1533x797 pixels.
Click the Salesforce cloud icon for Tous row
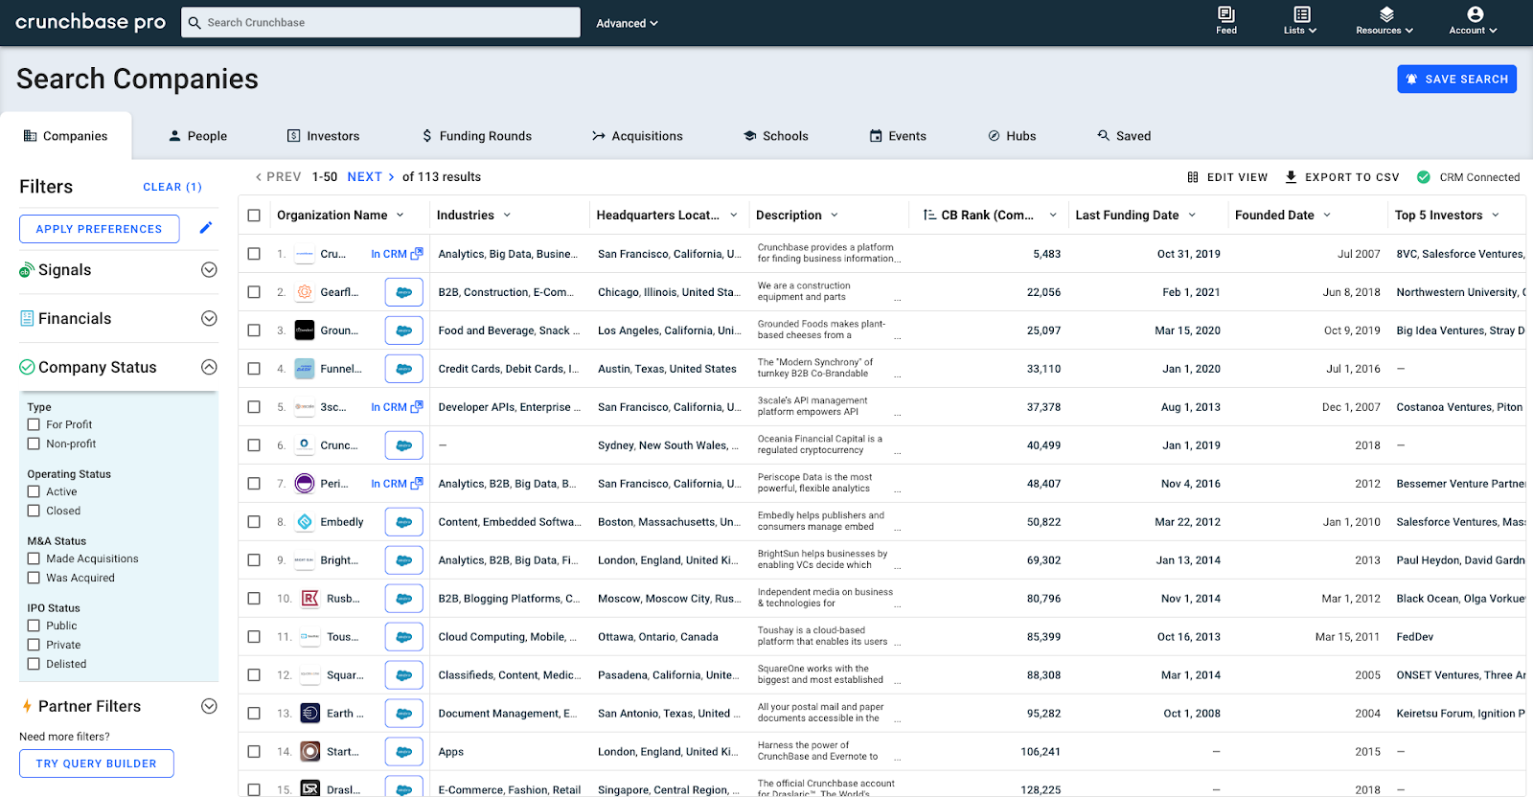(404, 637)
